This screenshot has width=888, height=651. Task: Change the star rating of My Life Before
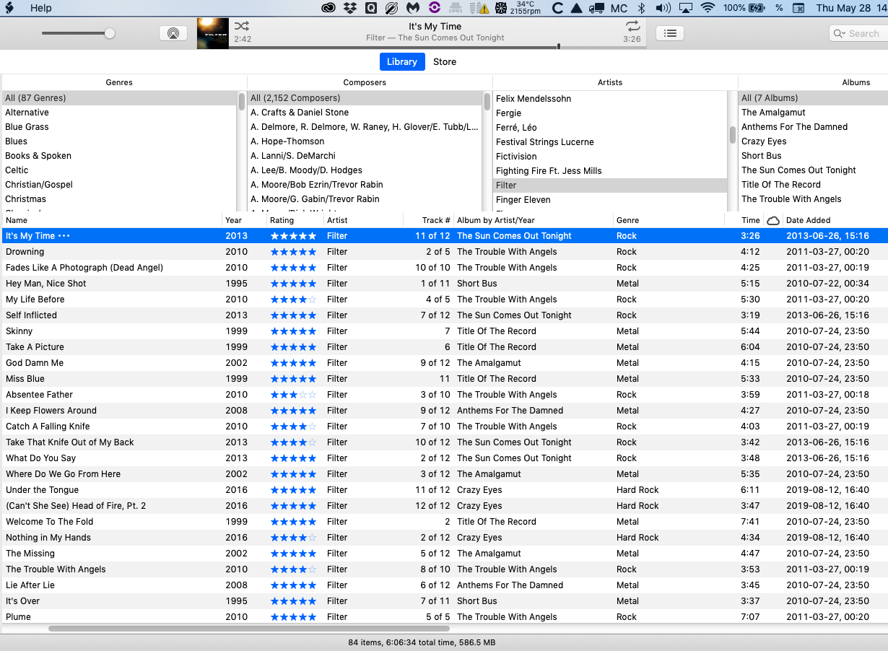tap(293, 300)
